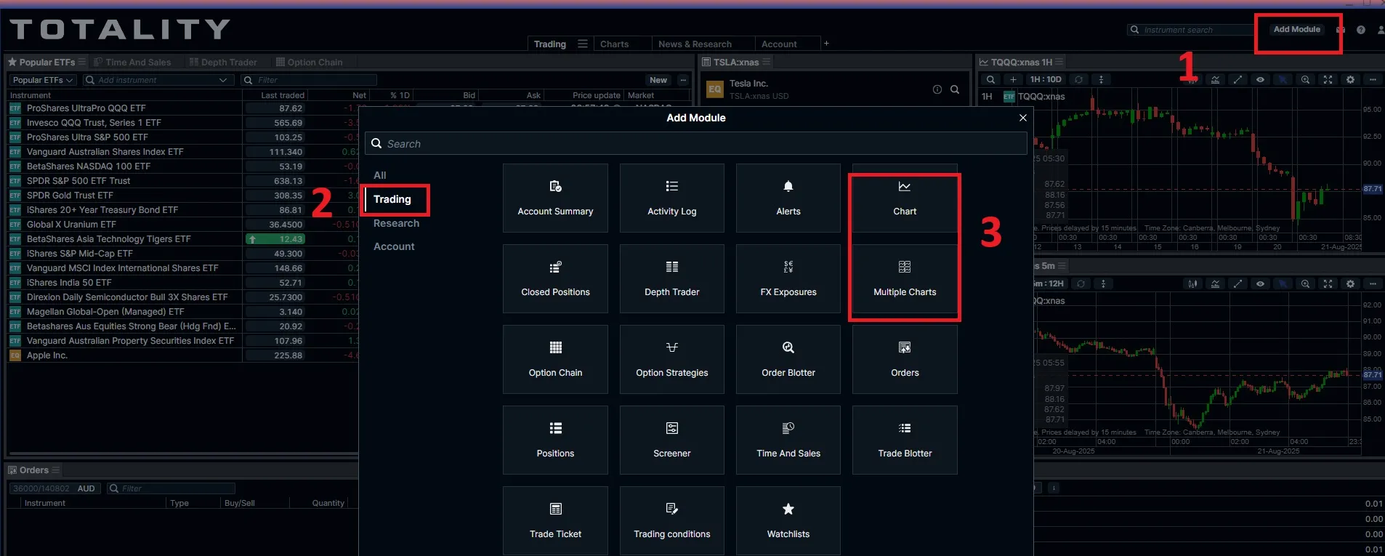Expand the Popular ETFs watchlist dropdown
The width and height of the screenshot is (1385, 556).
click(x=44, y=80)
